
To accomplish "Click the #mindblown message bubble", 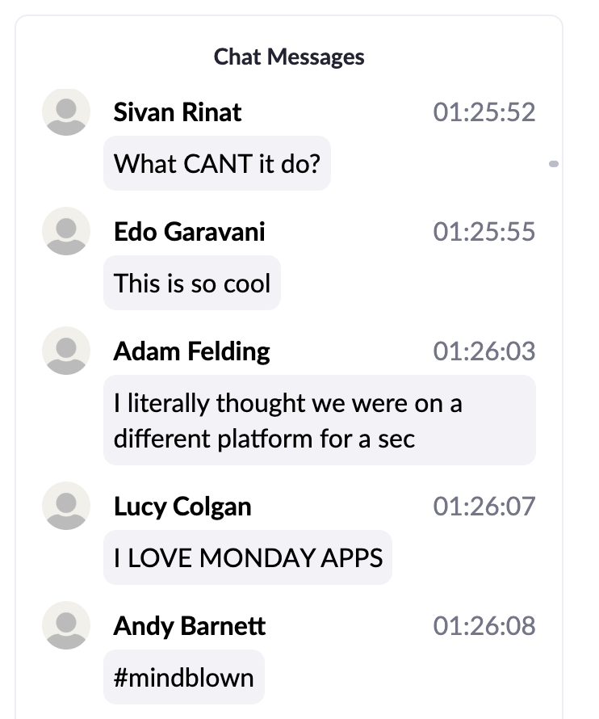I will [183, 677].
